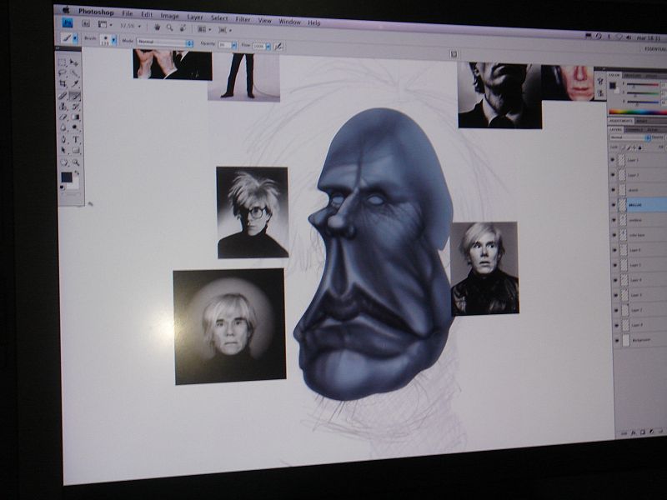The height and width of the screenshot is (500, 667).
Task: Open the Layer menu
Action: coord(195,16)
